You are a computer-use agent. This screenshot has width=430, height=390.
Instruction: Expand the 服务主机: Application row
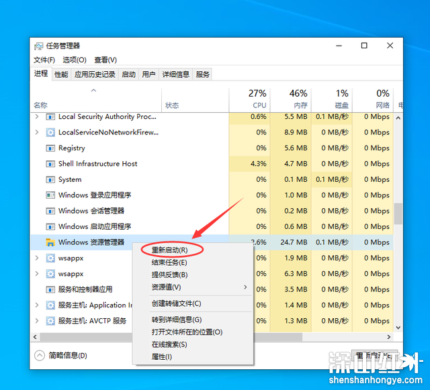click(x=37, y=305)
